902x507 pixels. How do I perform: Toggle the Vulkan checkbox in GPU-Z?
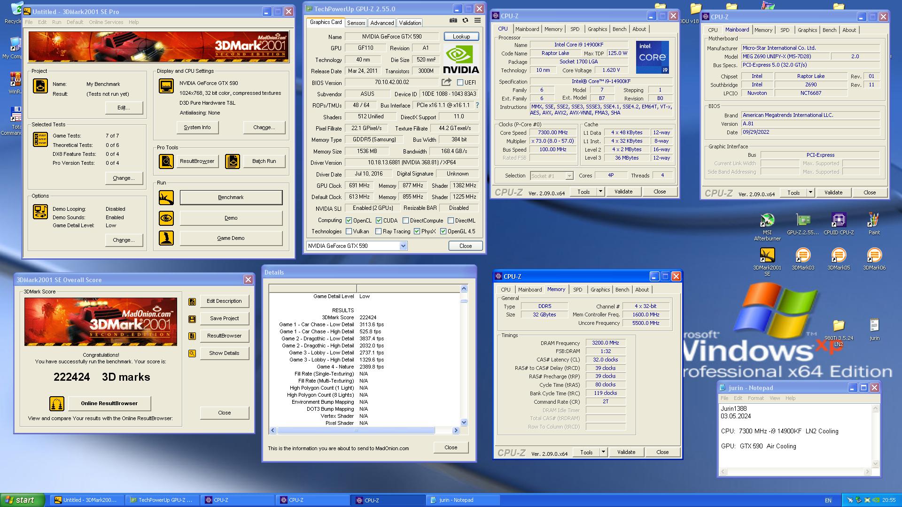[x=349, y=231]
